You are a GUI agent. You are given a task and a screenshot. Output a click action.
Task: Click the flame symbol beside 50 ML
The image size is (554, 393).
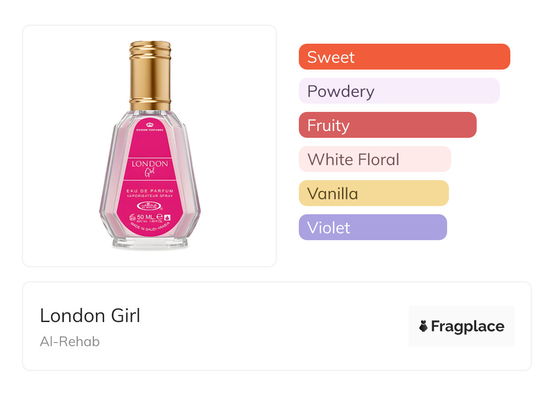tap(167, 217)
